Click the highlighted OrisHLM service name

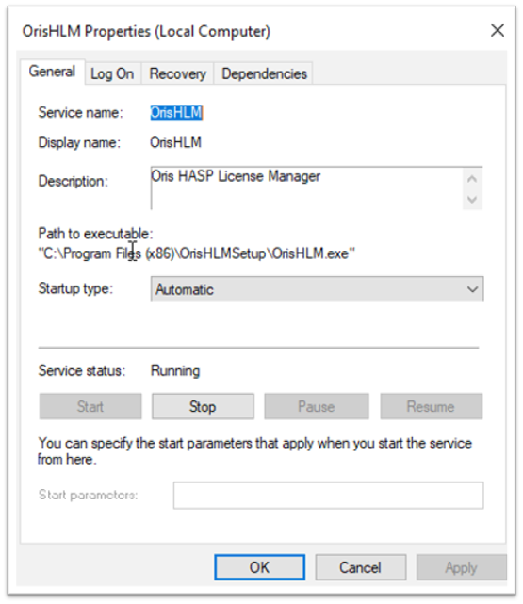pyautogui.click(x=176, y=112)
